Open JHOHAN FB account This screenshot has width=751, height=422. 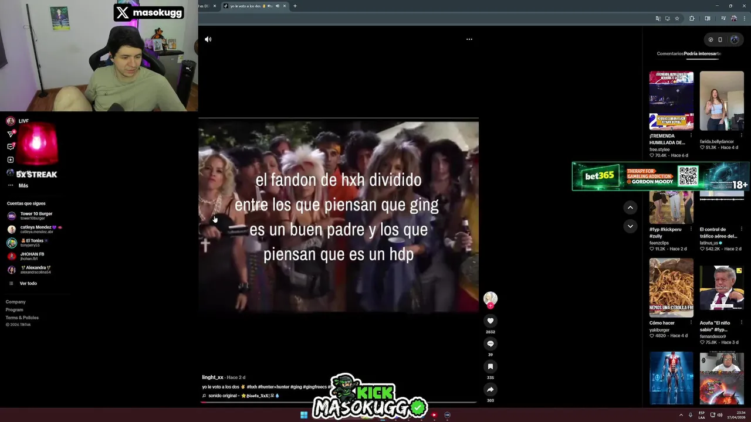coord(25,256)
